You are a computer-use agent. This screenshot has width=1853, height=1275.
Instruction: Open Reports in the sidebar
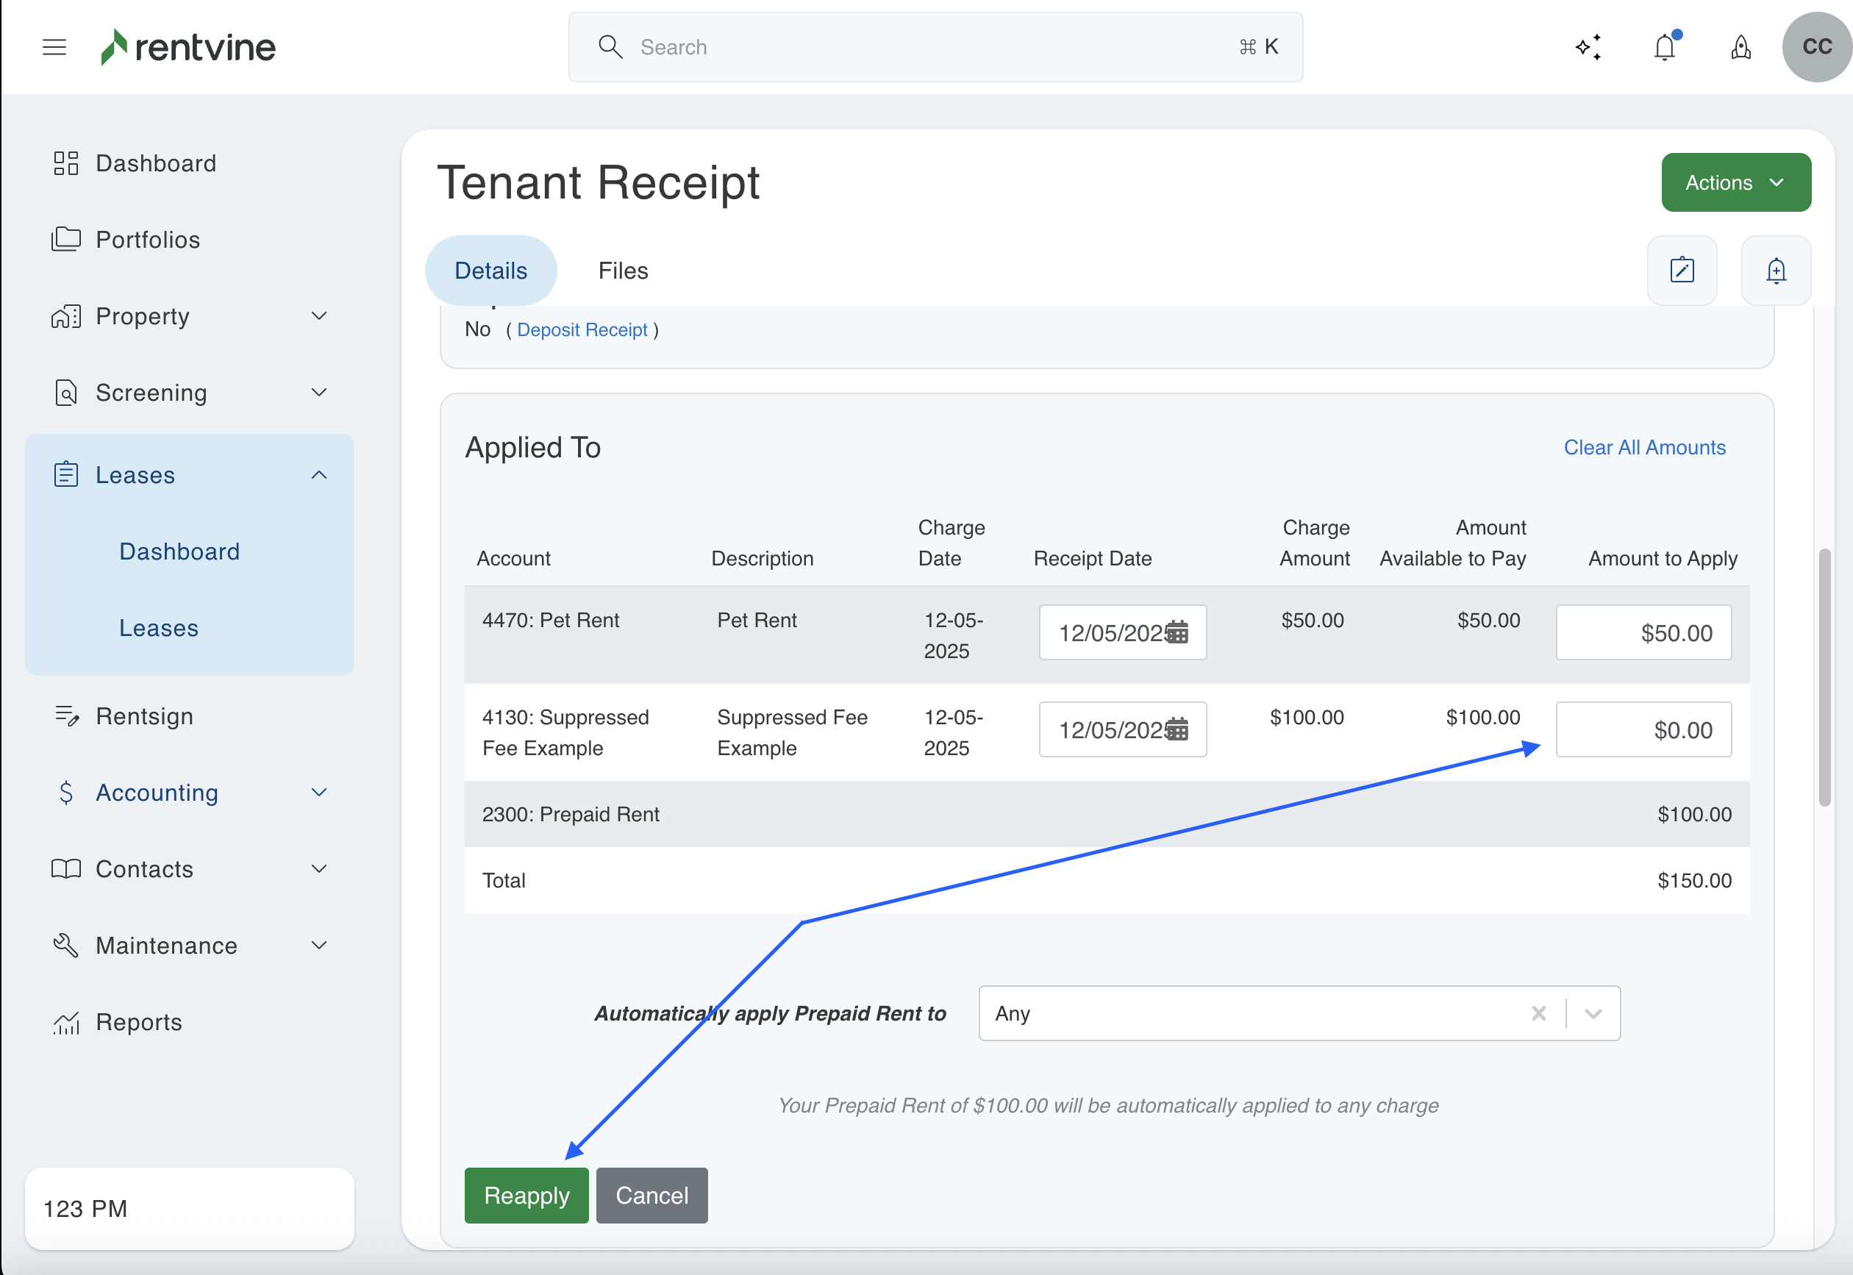click(138, 1022)
